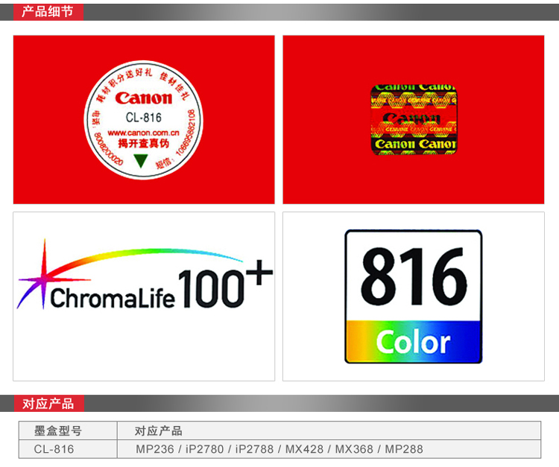Click MP236 in the compatible products row

click(x=155, y=449)
